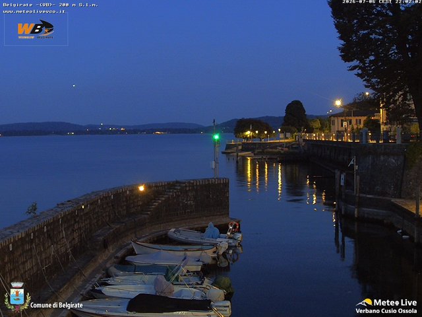
Task: Click the Verbano Cusio Ossola text
Action: 386,311
